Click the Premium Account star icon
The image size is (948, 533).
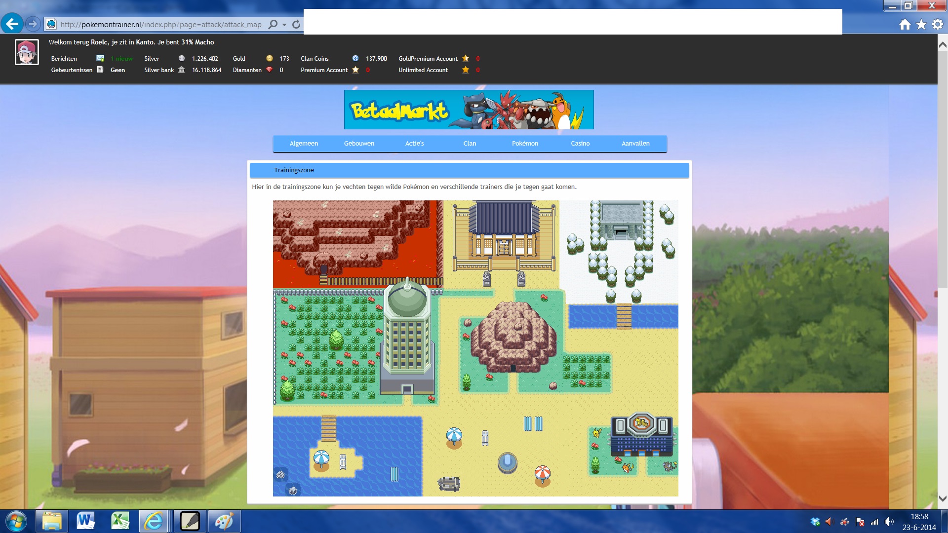pyautogui.click(x=355, y=70)
